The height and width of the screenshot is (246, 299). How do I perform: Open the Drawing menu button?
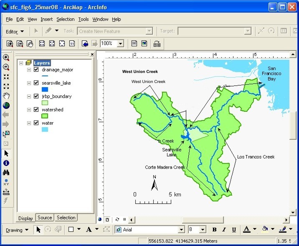click(x=17, y=230)
